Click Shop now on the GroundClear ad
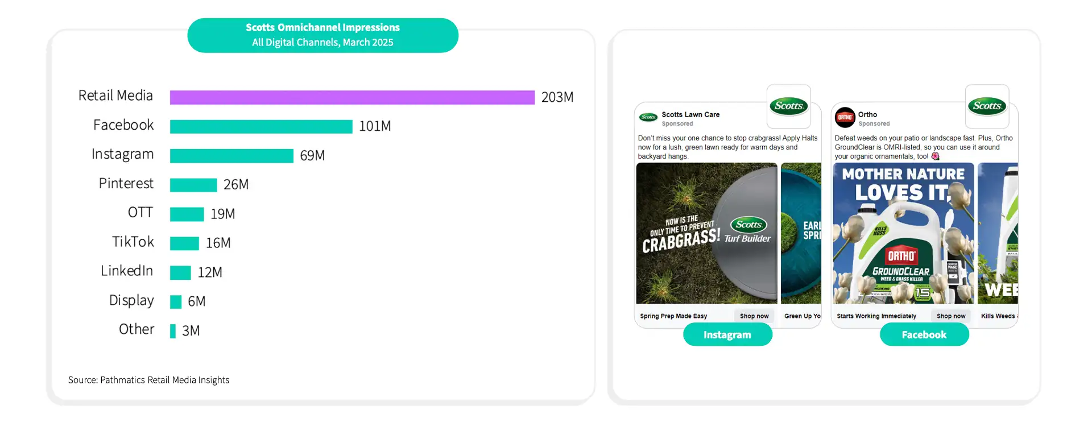Viewport: 1092px width, 426px height. coord(951,316)
